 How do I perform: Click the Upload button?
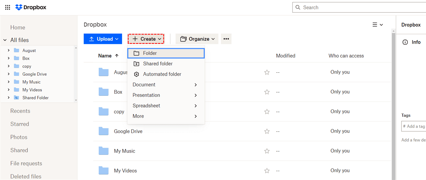pos(103,39)
